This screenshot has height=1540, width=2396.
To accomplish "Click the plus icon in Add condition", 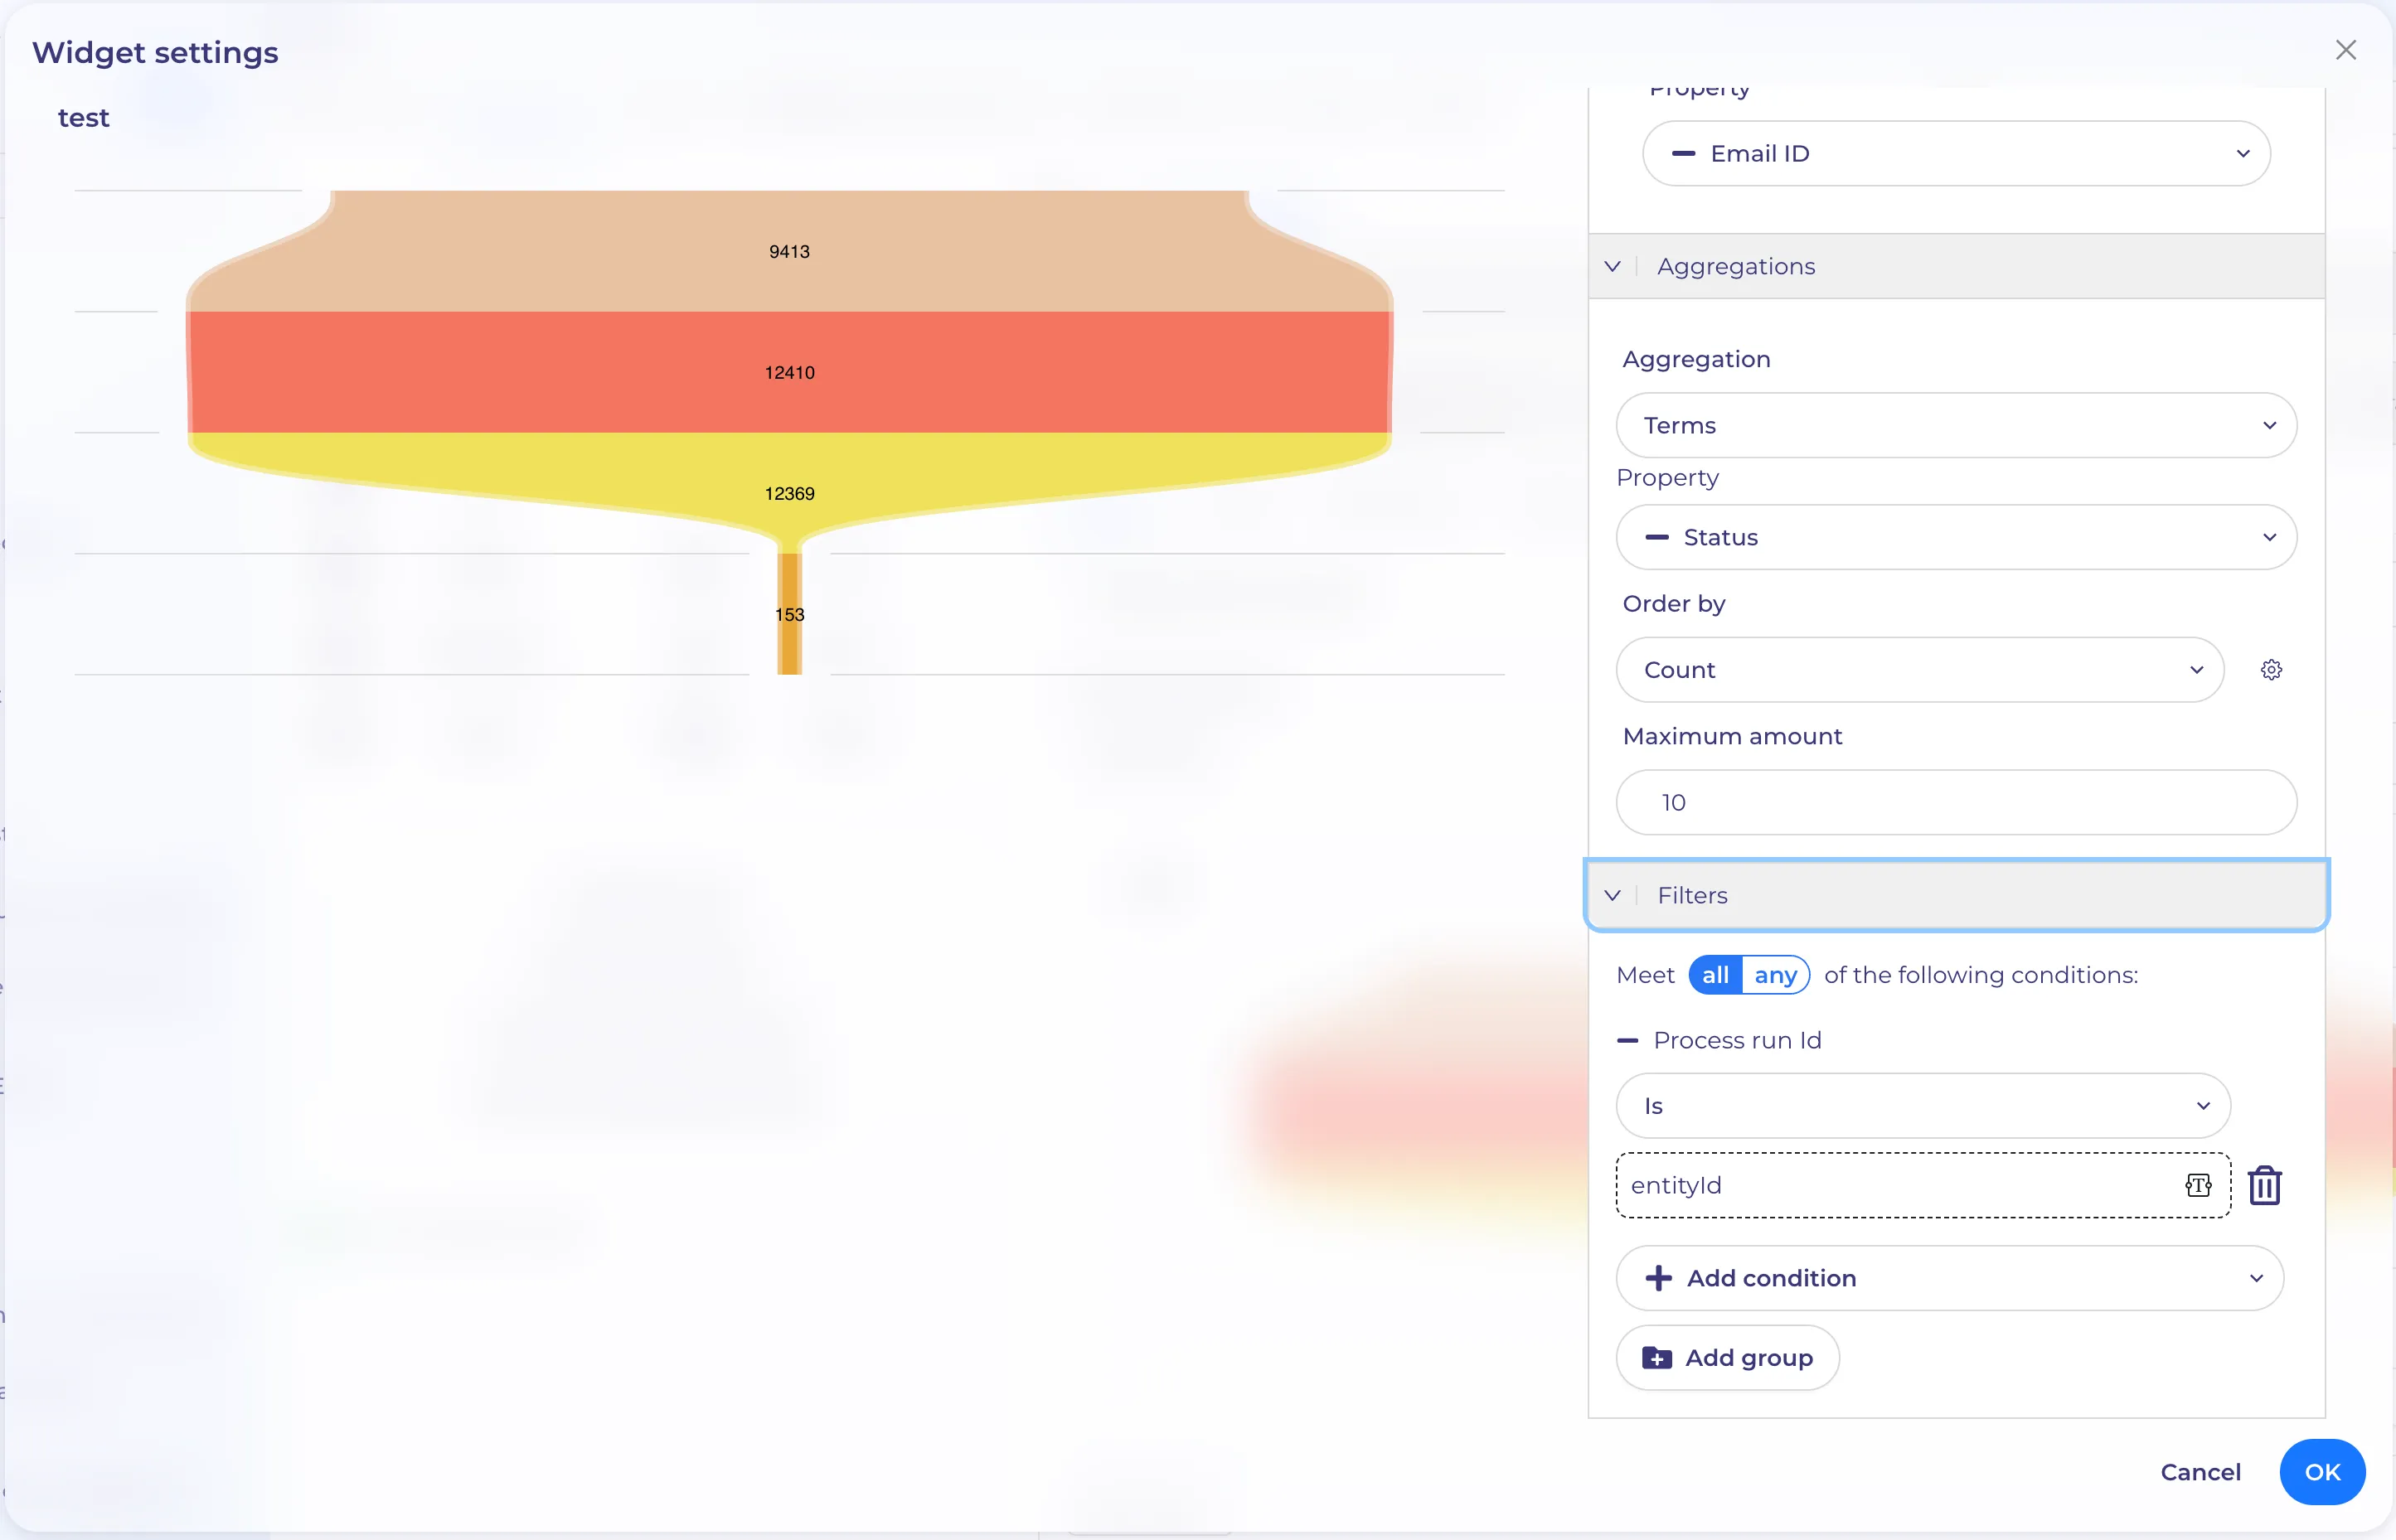I will click(x=1658, y=1277).
